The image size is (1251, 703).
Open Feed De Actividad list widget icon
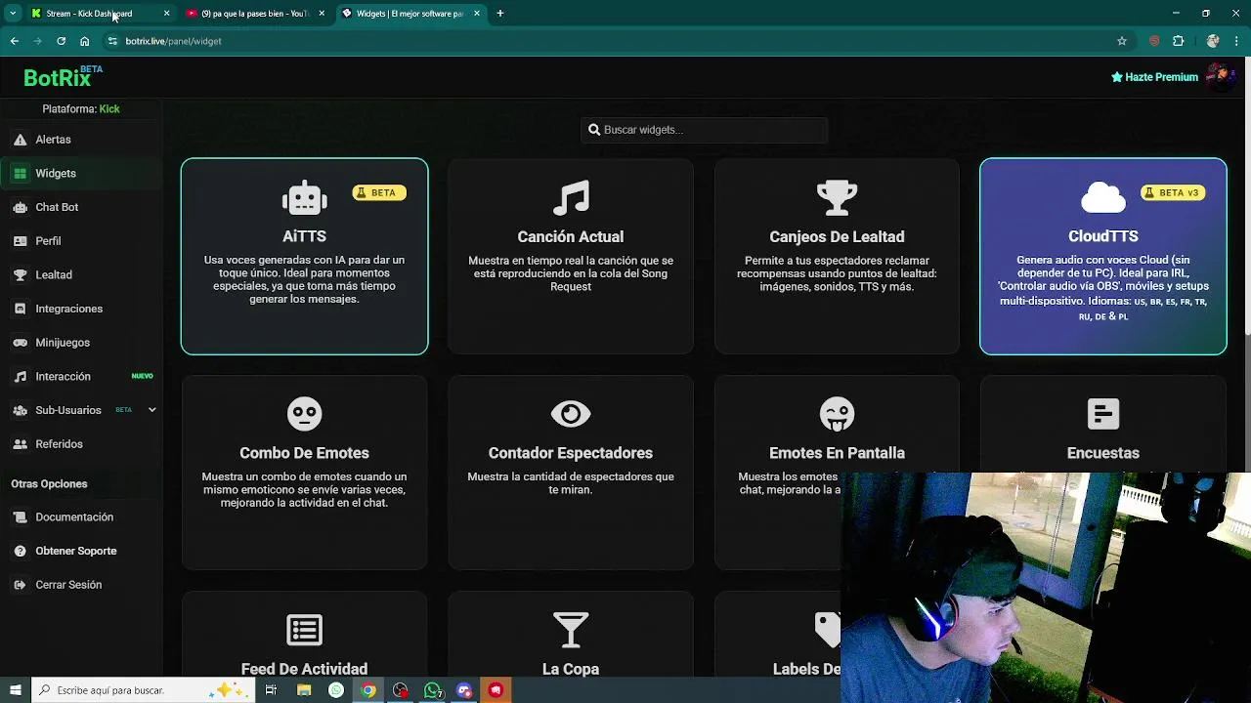pyautogui.click(x=304, y=630)
